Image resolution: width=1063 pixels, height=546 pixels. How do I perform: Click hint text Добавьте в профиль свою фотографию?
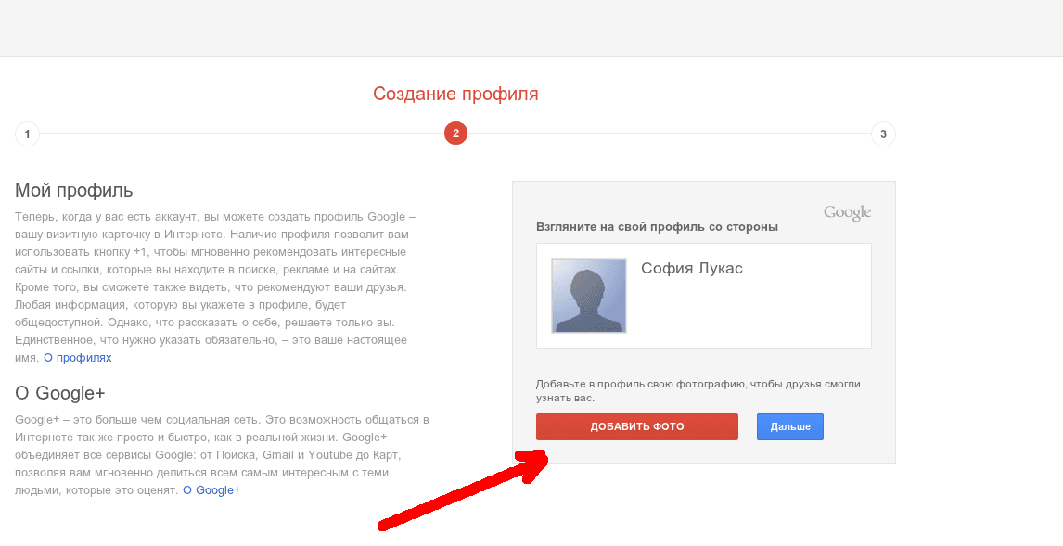(698, 391)
